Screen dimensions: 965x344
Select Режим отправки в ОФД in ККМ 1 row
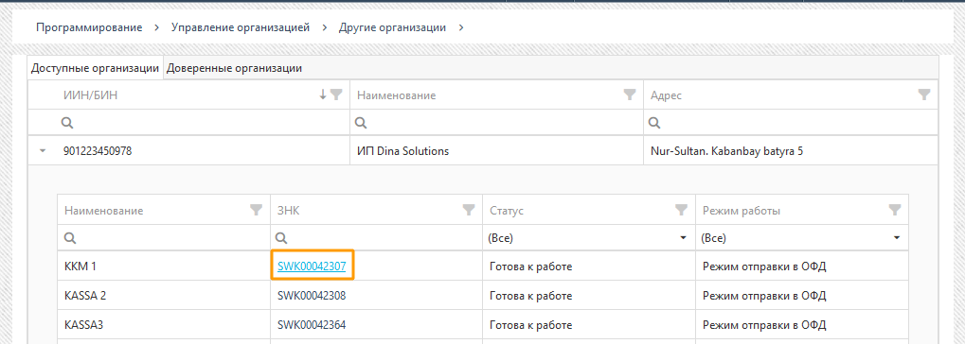pyautogui.click(x=764, y=267)
